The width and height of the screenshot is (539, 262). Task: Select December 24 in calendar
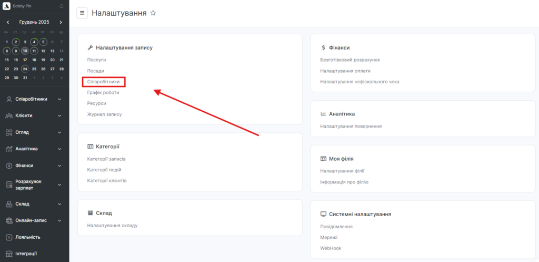click(25, 69)
